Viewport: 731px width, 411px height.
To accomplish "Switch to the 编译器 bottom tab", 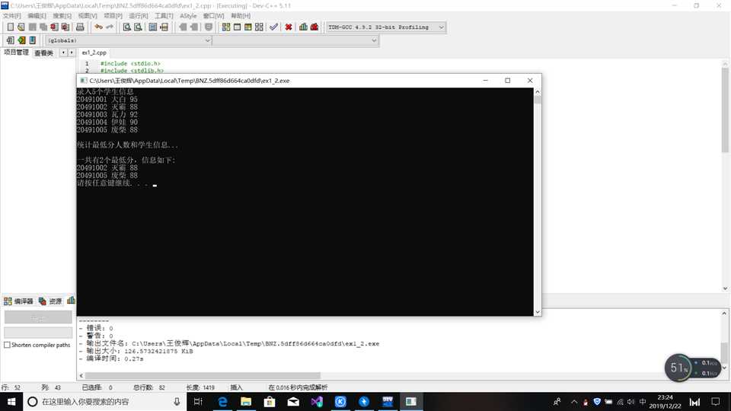I will pos(18,301).
